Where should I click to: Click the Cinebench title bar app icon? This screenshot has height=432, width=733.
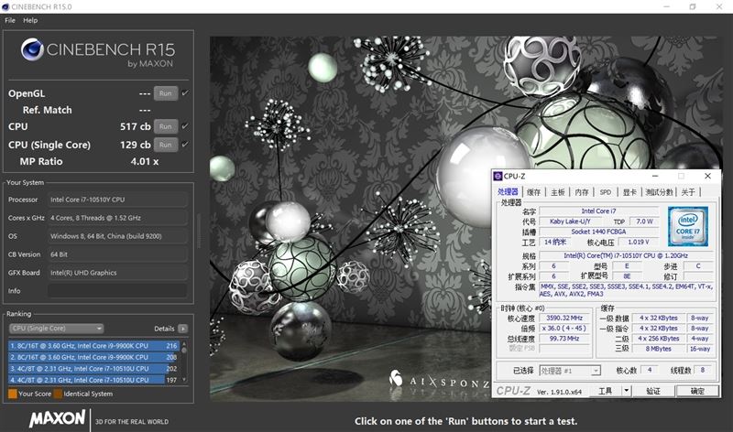pyautogui.click(x=5, y=6)
